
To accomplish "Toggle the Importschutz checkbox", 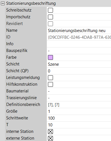I will (x=50, y=17).
